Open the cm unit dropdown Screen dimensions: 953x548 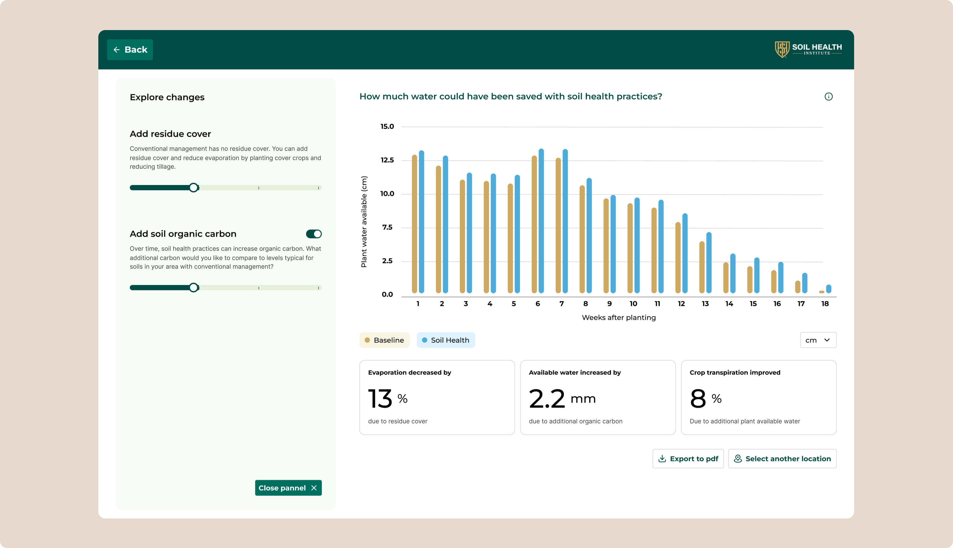pyautogui.click(x=818, y=340)
